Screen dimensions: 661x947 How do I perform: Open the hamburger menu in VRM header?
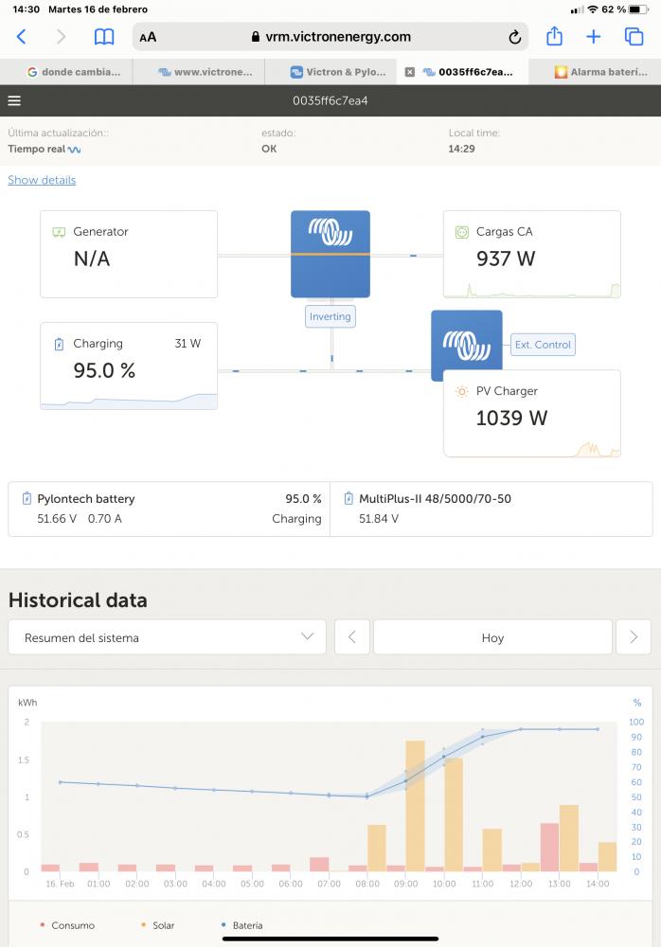[14, 101]
